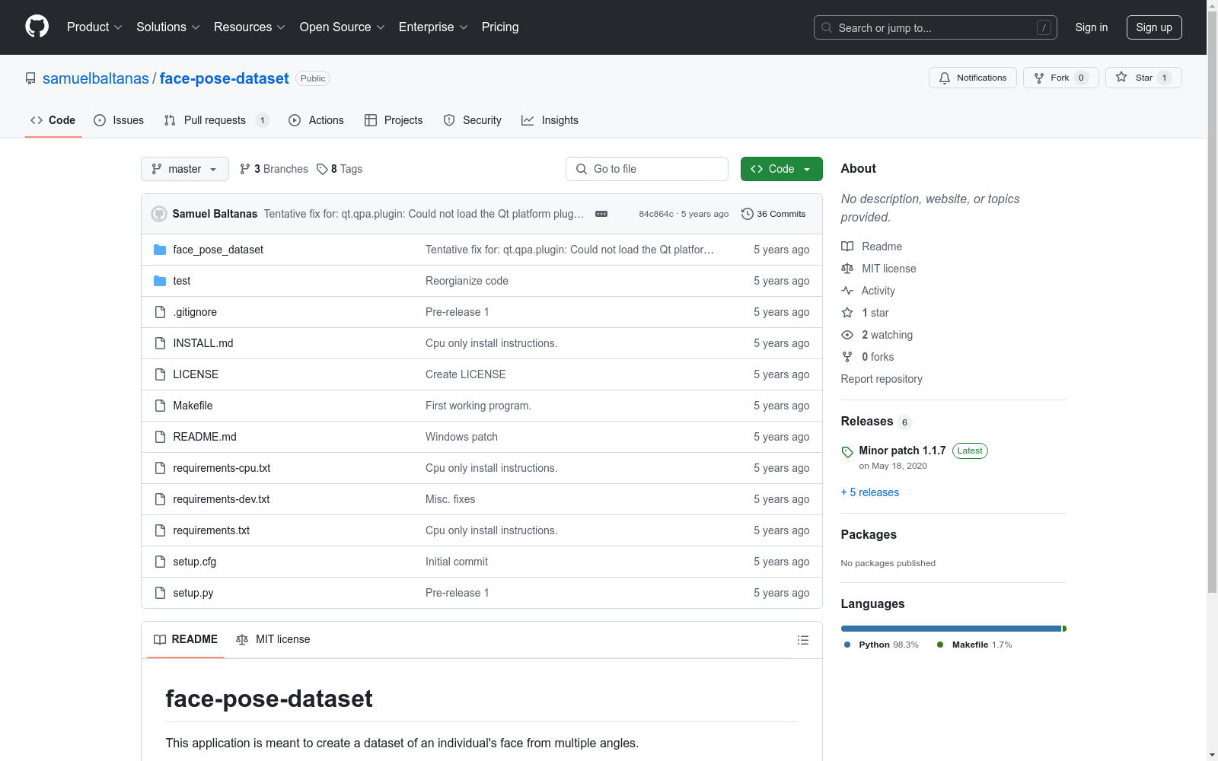1218x761 pixels.
Task: Click the Pricing link in header
Action: (500, 27)
